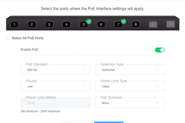
Task: Select port 1 on the switch
Action: click(x=15, y=24)
